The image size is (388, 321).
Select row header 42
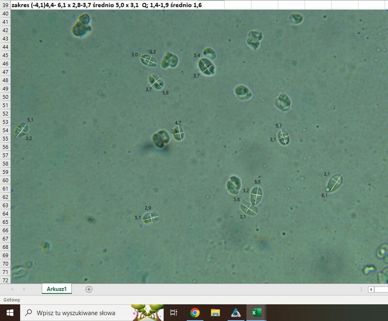pyautogui.click(x=5, y=30)
